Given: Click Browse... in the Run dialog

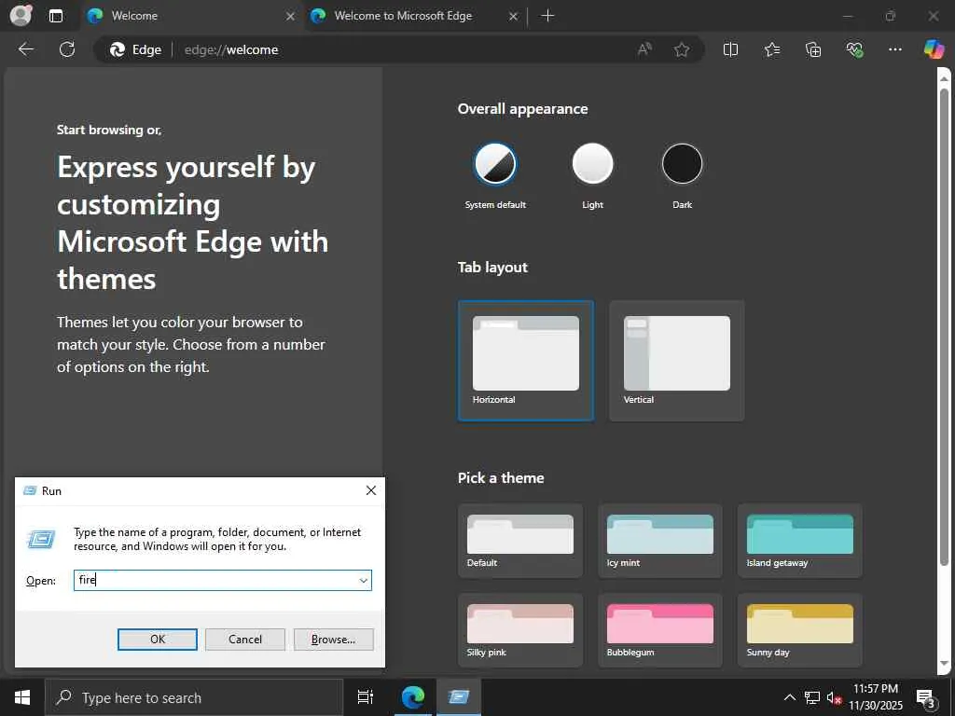Looking at the screenshot, I should coord(333,640).
